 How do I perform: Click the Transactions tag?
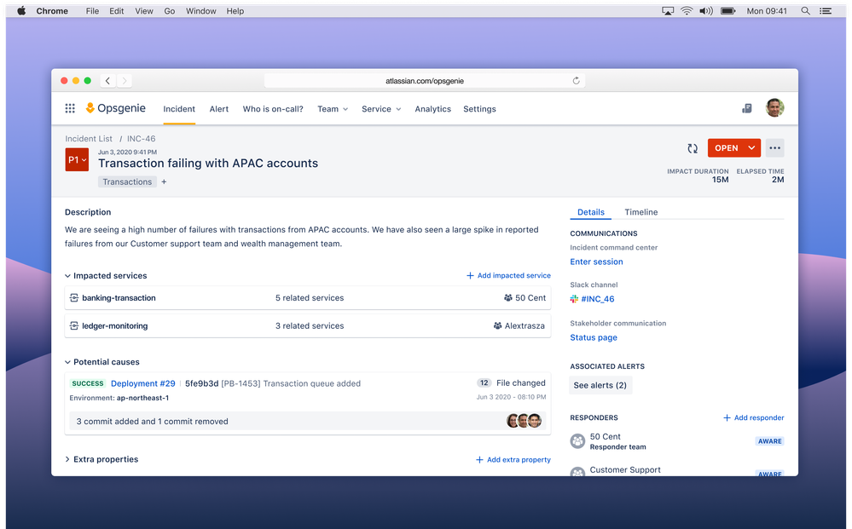(127, 181)
